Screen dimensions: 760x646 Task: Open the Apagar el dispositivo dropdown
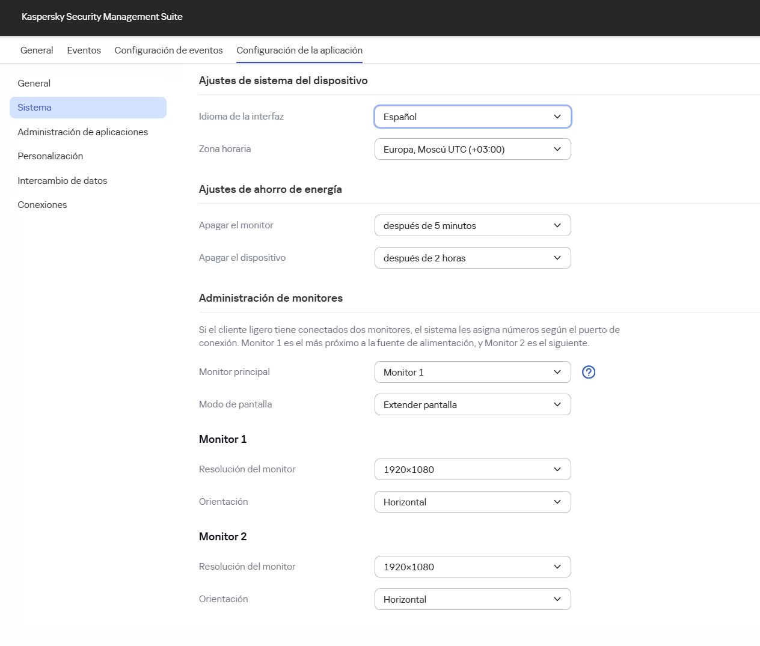[473, 258]
